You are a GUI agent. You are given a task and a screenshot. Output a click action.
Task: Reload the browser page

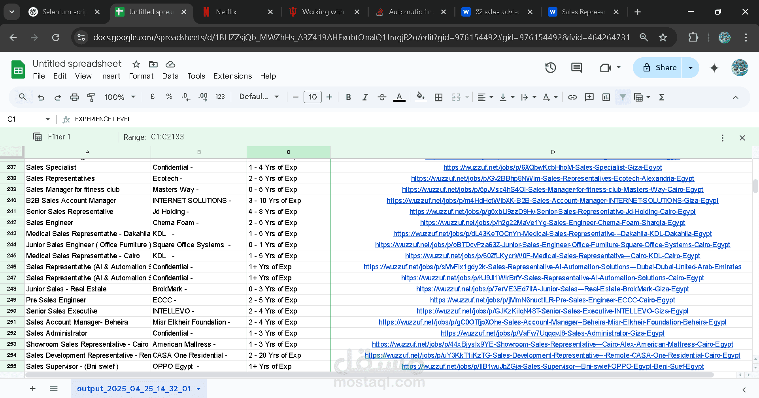tap(56, 38)
